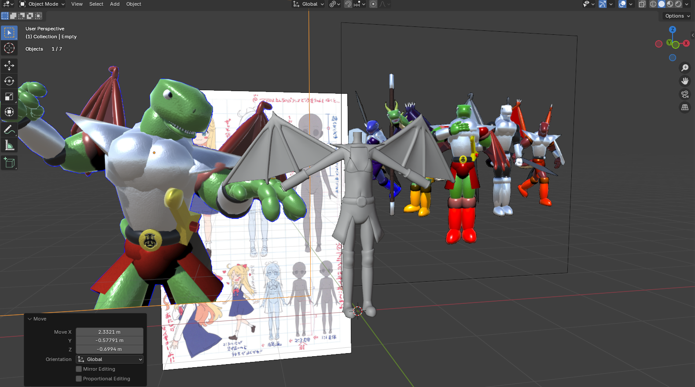Activate the 3D Cursor tool
This screenshot has height=387, width=695.
[x=9, y=48]
